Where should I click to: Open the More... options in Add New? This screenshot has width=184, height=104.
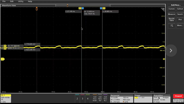(180, 25)
